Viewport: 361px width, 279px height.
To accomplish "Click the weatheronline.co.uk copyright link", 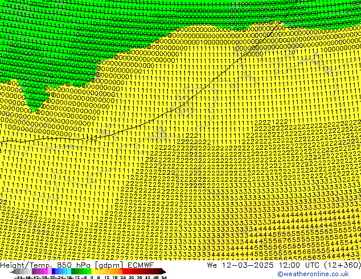I will (x=313, y=274).
